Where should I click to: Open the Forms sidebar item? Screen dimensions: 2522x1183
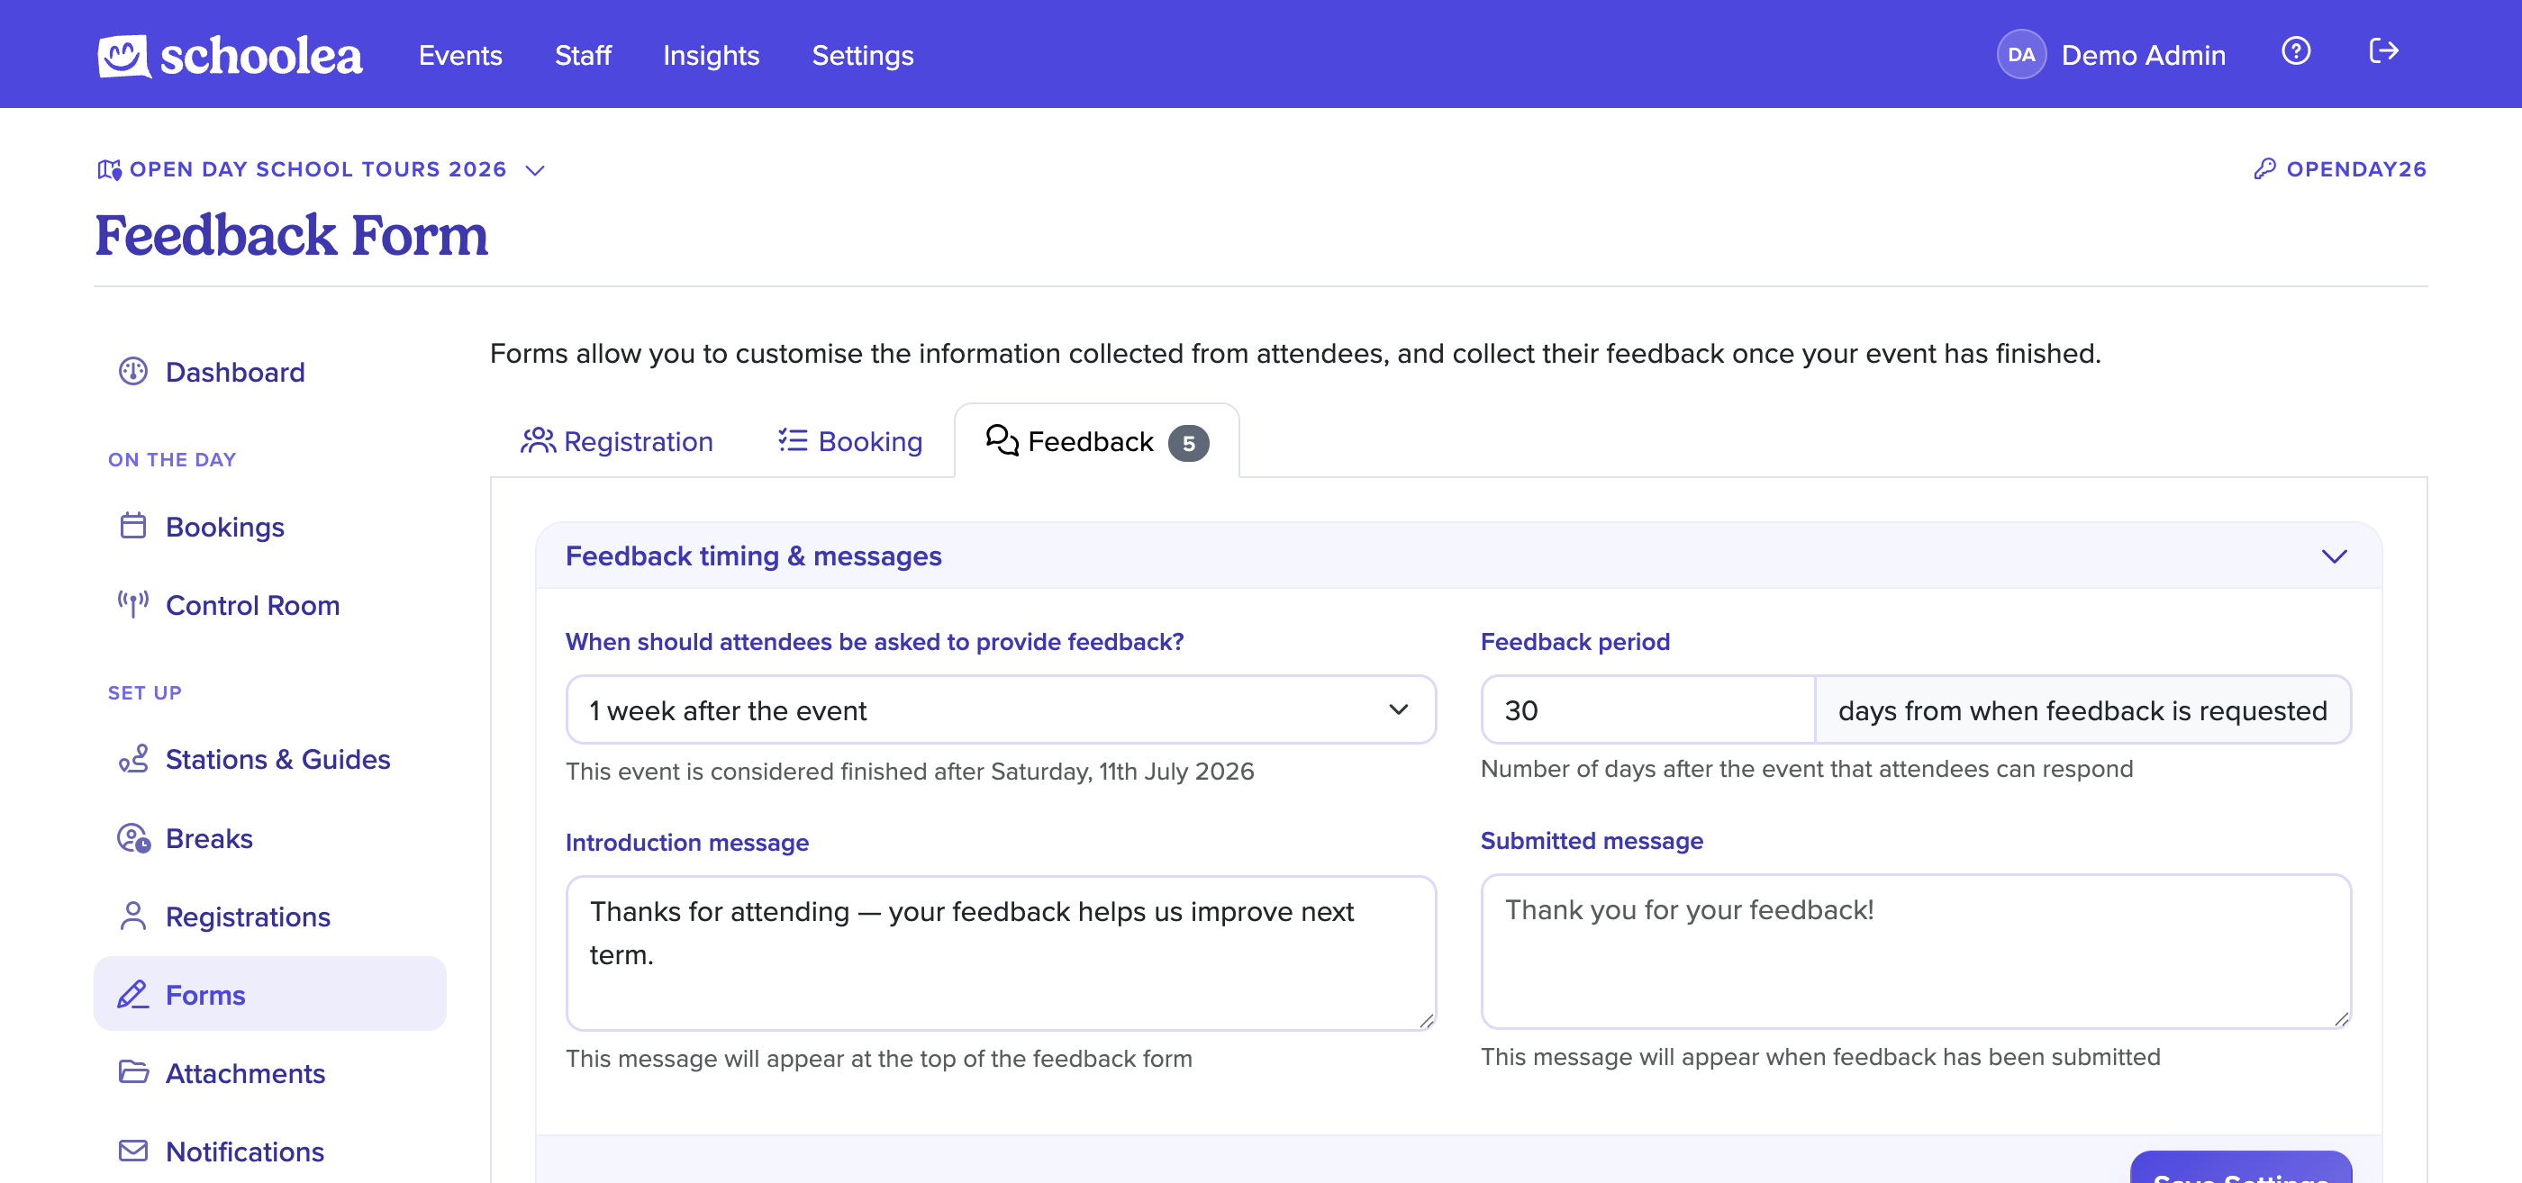coord(269,994)
